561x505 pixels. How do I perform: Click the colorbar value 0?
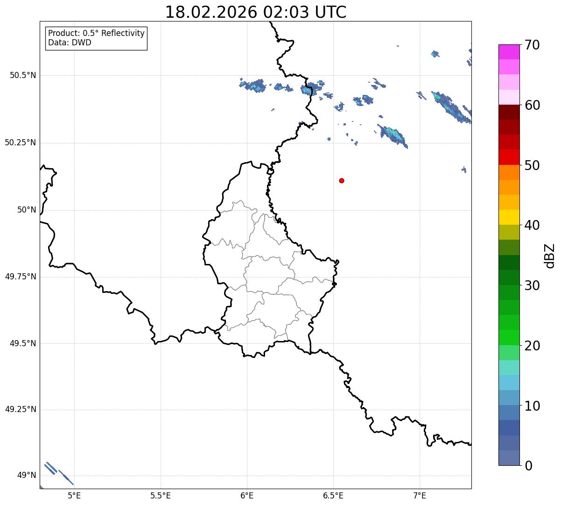coord(528,466)
